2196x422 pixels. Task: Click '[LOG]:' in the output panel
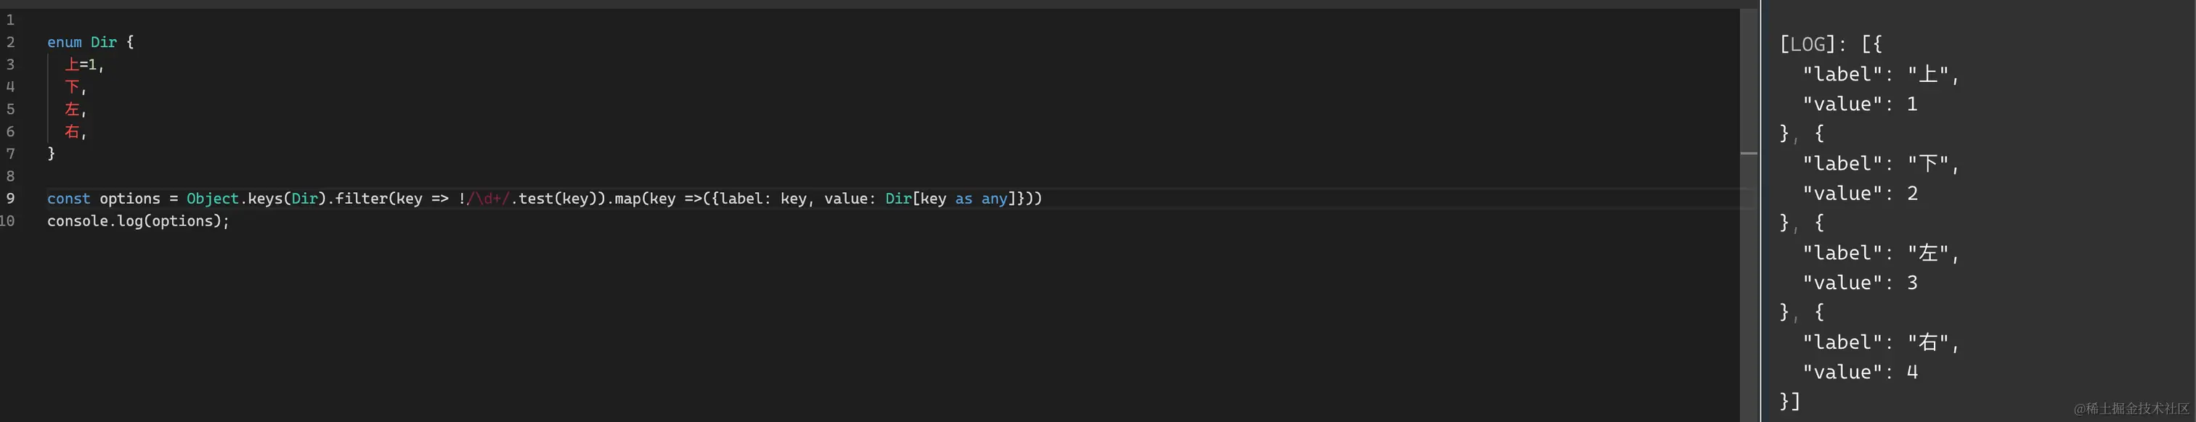click(1813, 44)
